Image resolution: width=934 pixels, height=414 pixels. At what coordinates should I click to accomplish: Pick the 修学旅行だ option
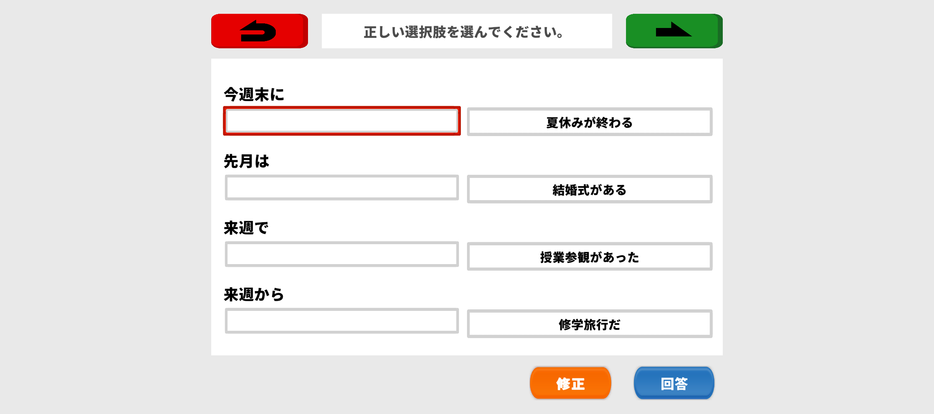point(590,324)
